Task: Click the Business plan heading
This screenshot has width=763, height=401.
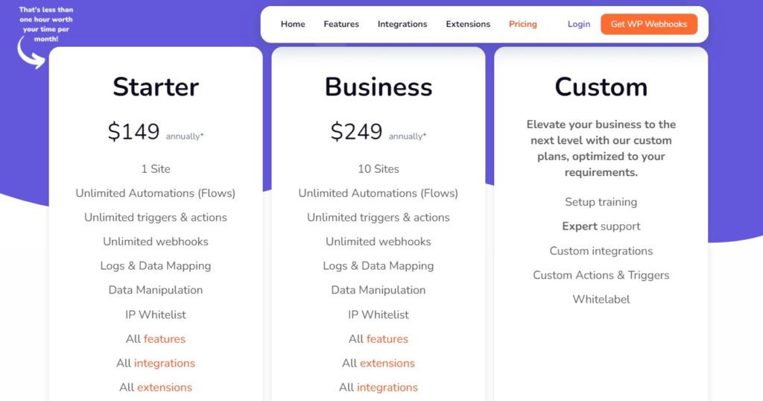Action: point(379,87)
